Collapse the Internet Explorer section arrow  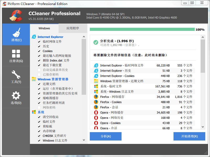(84, 37)
